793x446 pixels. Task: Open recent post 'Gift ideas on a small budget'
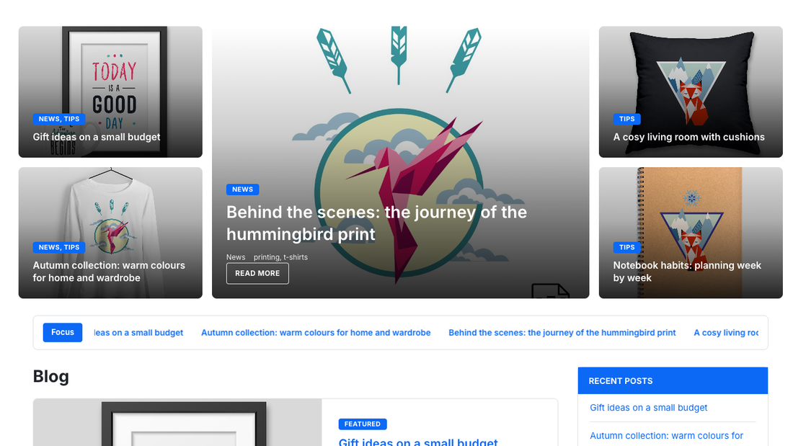pos(648,408)
